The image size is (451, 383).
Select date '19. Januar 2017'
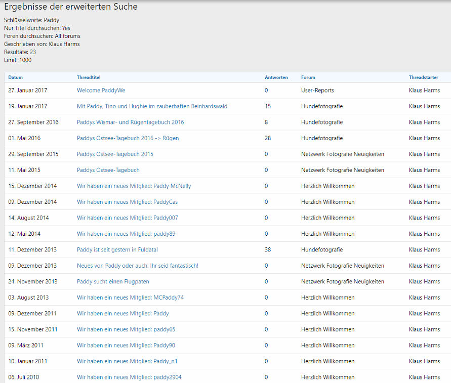[28, 106]
